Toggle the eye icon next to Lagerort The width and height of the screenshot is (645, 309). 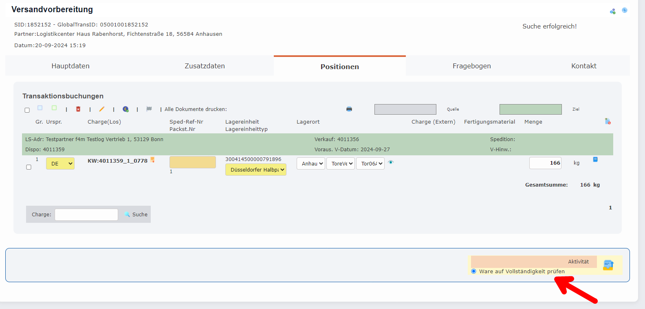[391, 162]
